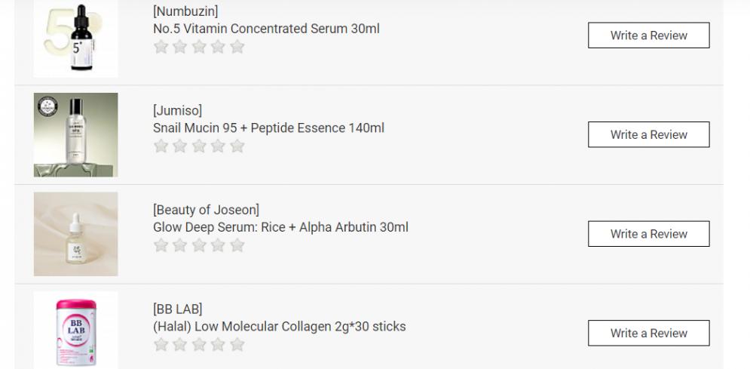750x369 pixels.
Task: Open No.5 Vitamin Concentrated Serum 30ml title
Action: (x=266, y=29)
